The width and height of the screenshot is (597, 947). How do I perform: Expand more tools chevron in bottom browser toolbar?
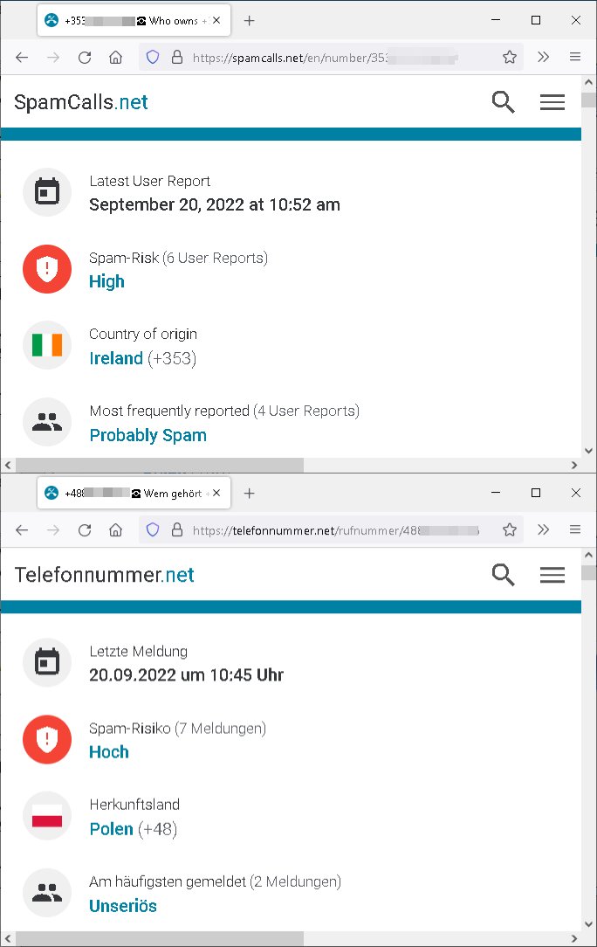(x=543, y=529)
